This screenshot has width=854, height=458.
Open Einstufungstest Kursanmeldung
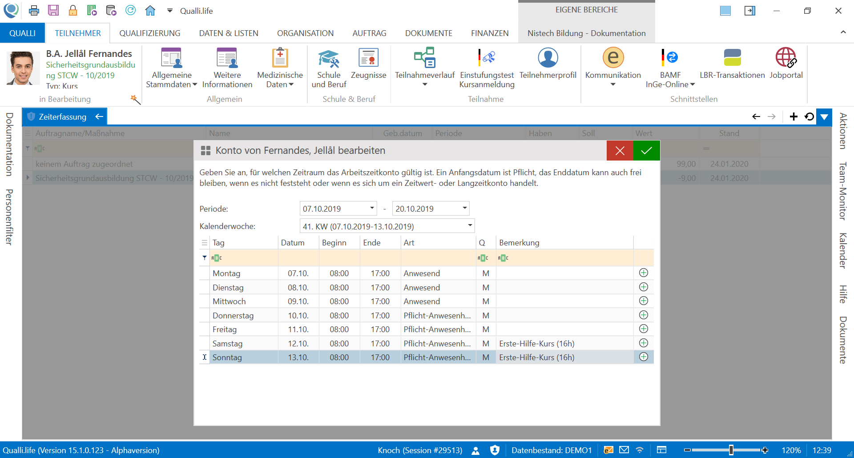tap(487, 68)
